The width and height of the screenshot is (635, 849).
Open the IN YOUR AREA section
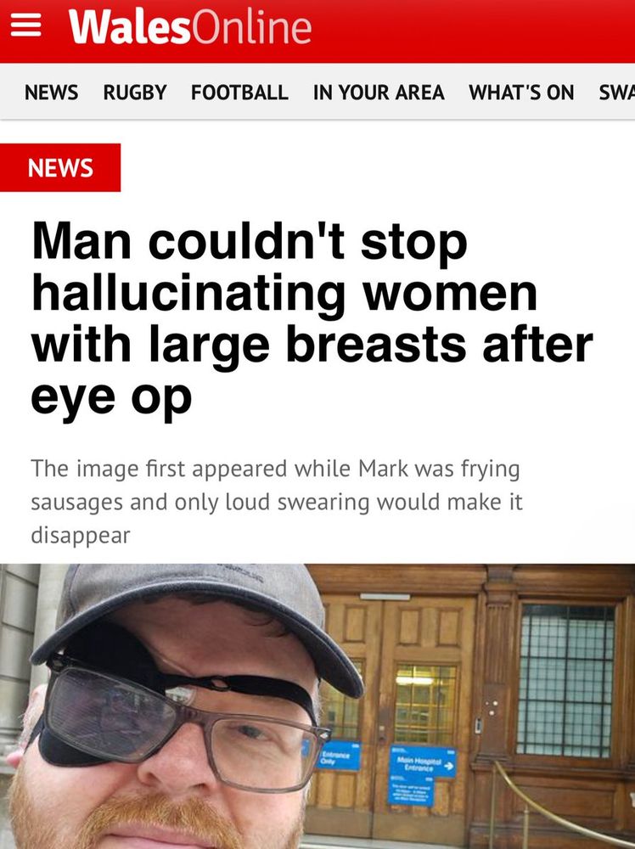pos(379,92)
